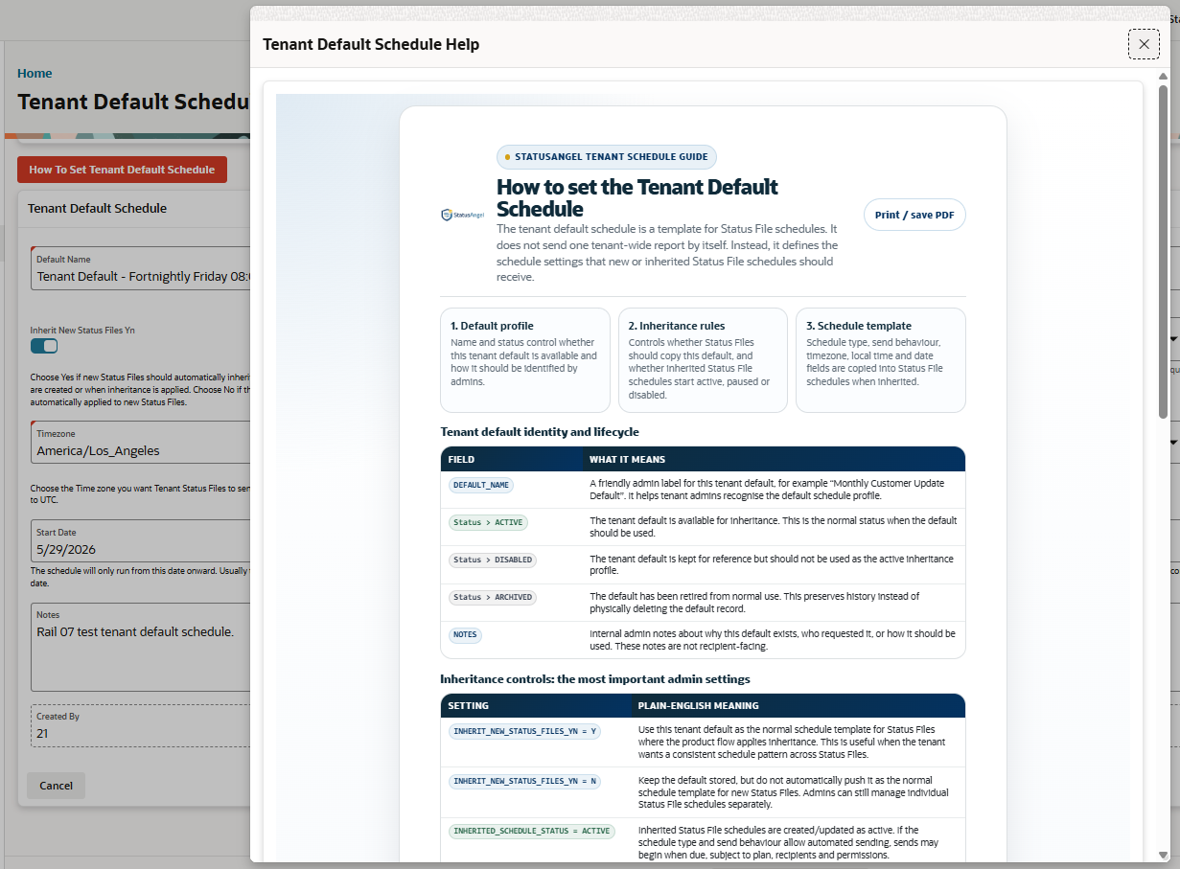Click the DEFAULT_NAME field badge

click(481, 486)
